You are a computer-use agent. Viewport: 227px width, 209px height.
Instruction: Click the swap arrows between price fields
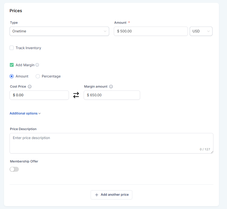[76, 95]
